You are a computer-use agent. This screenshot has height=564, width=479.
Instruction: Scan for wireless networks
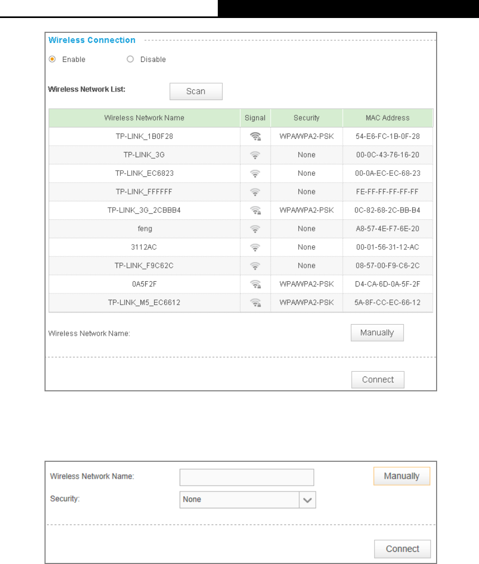tap(196, 92)
